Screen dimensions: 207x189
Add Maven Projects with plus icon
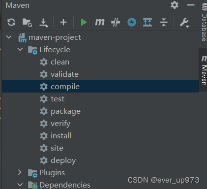(x=63, y=22)
